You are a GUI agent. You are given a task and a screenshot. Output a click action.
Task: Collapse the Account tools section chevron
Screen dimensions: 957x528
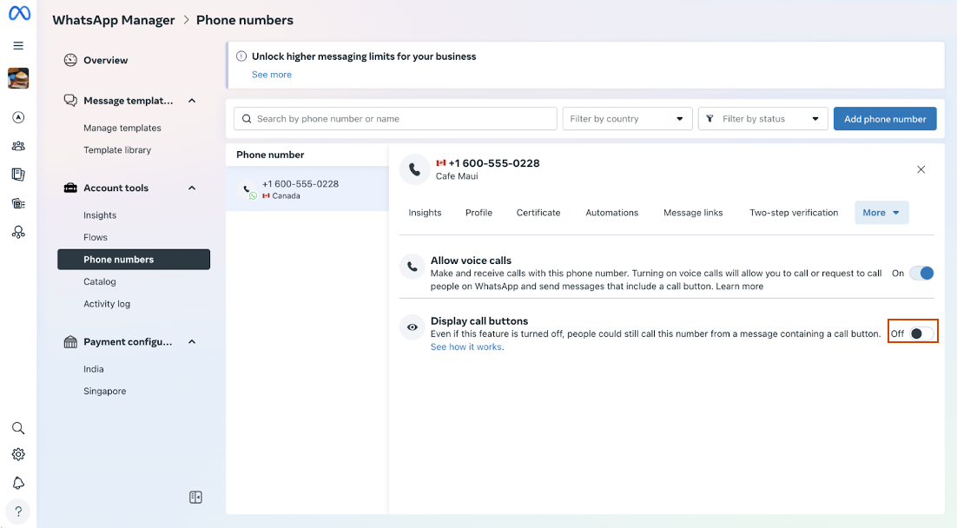pyautogui.click(x=192, y=188)
